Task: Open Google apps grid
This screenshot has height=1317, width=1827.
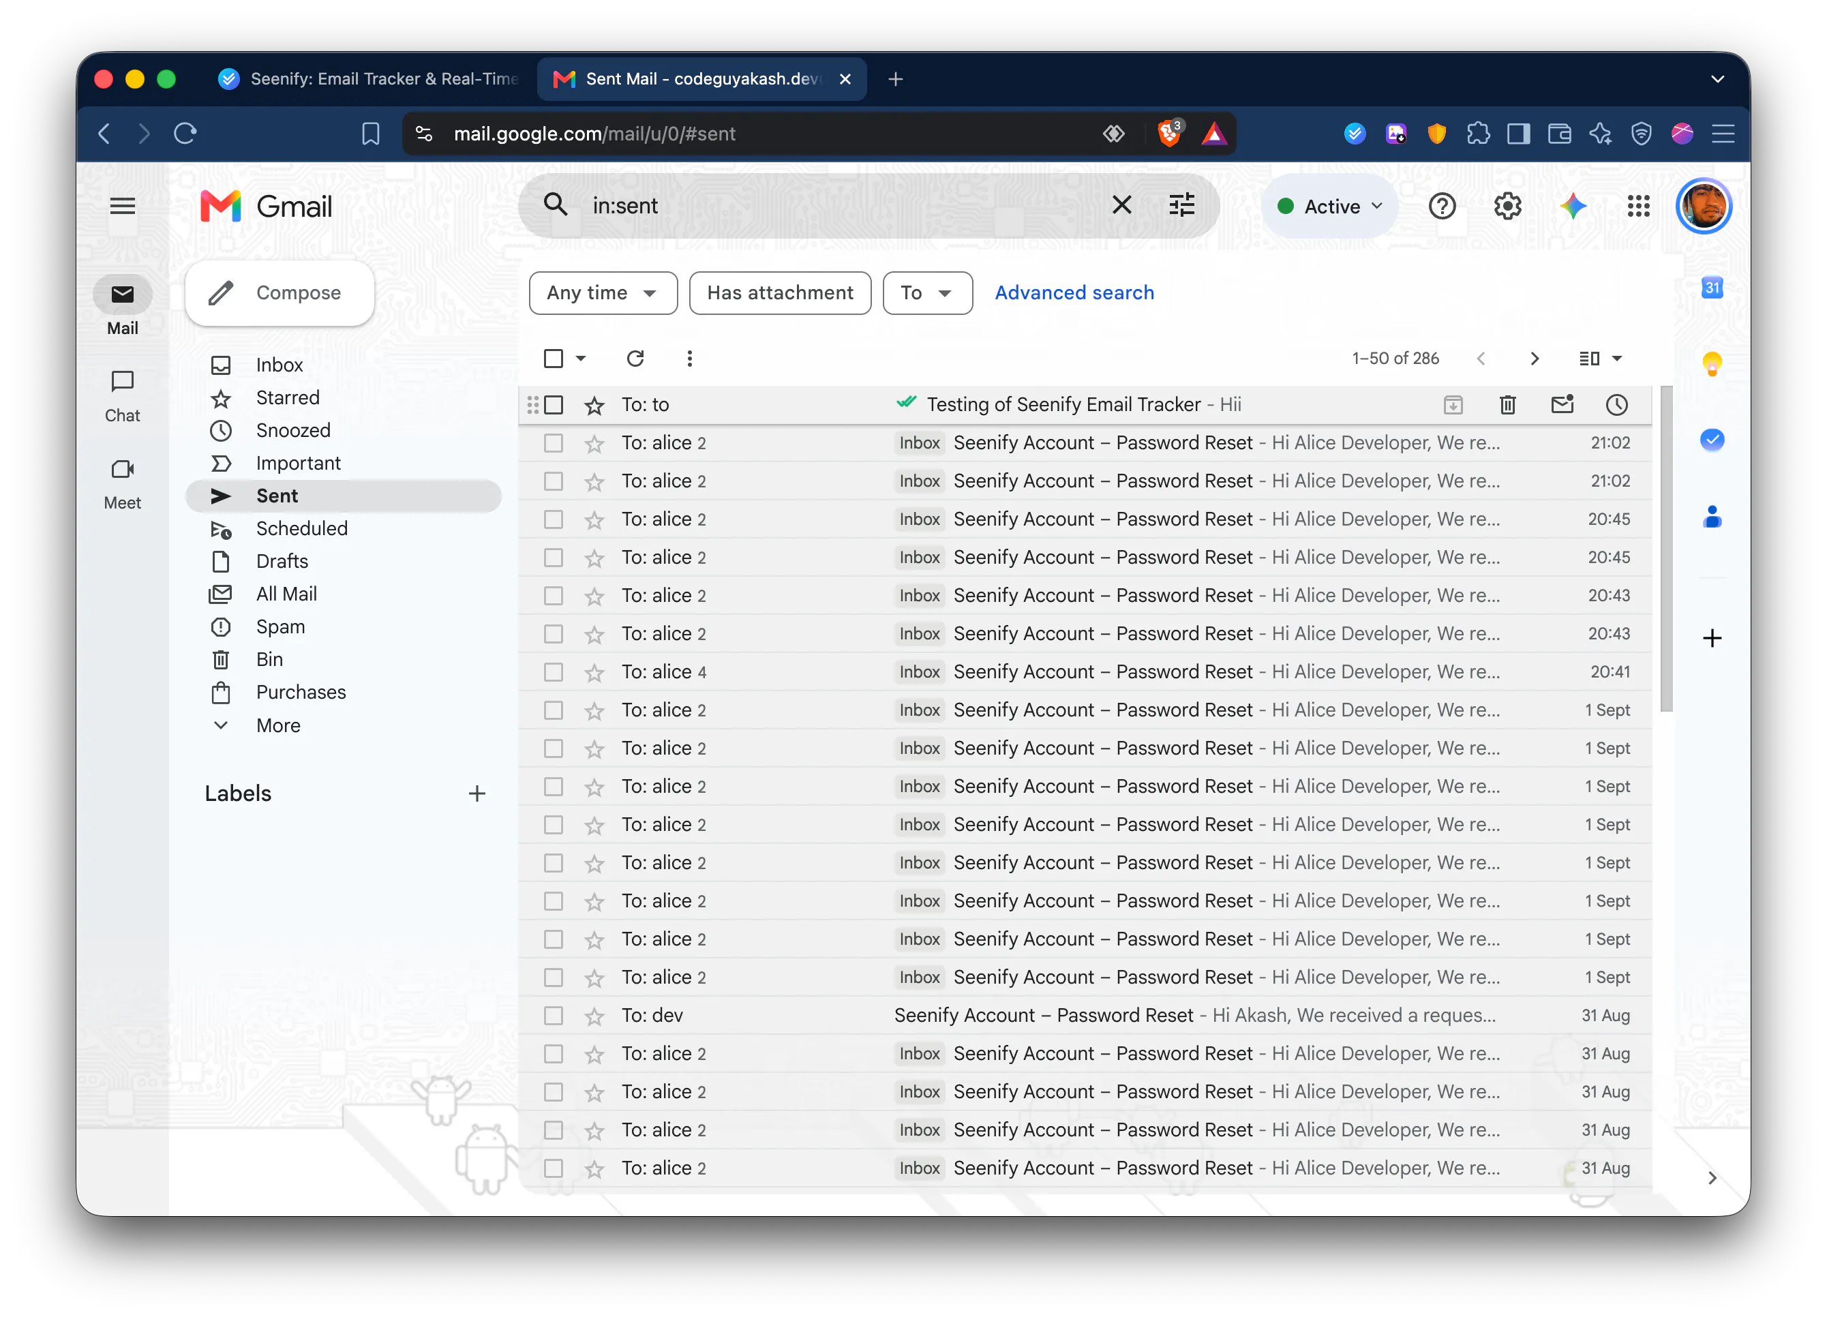Action: [1637, 207]
